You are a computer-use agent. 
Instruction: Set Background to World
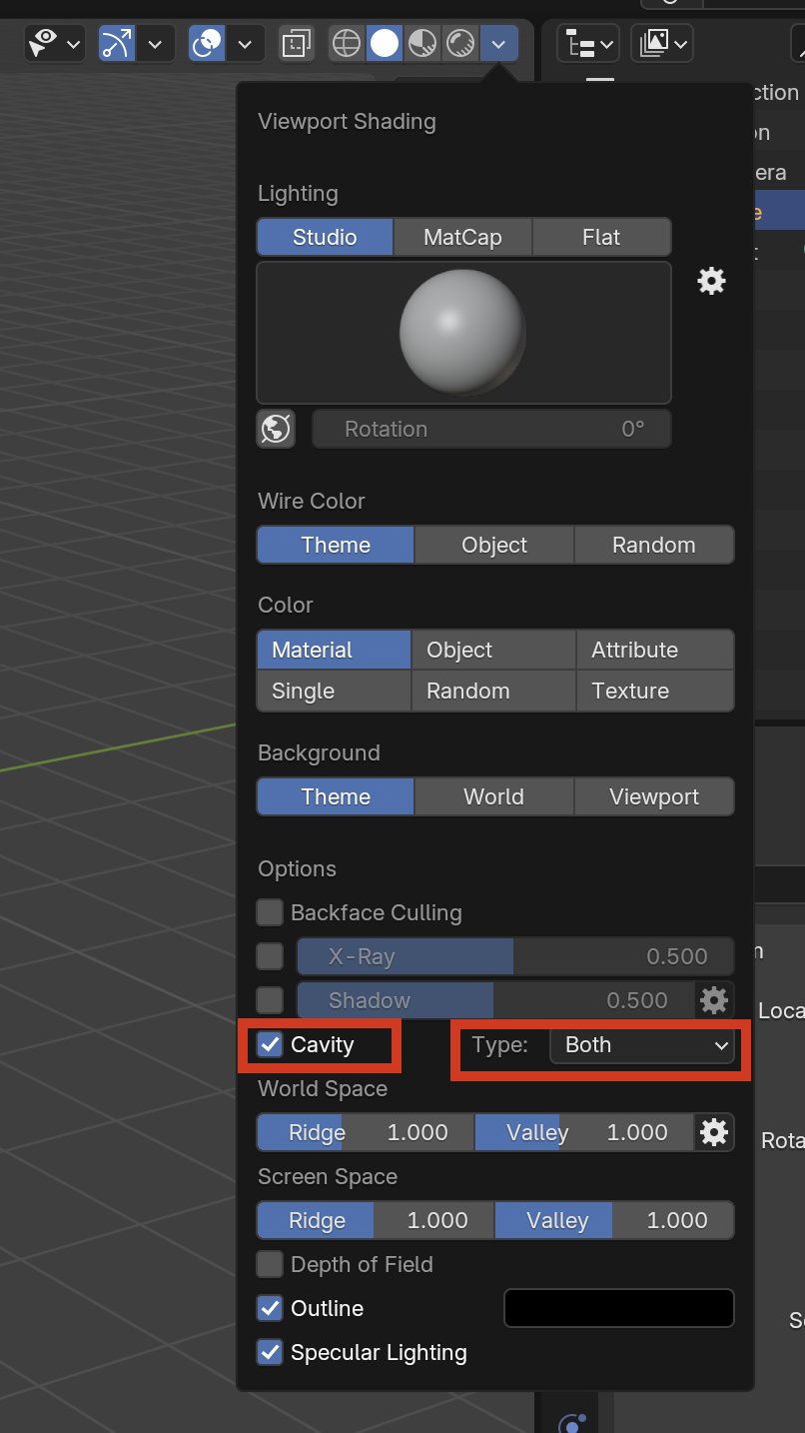494,796
